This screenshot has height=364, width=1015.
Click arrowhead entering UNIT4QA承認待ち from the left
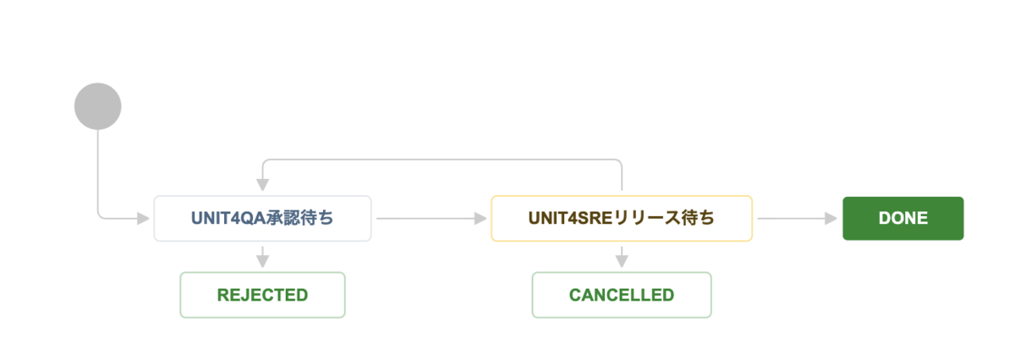pos(141,218)
